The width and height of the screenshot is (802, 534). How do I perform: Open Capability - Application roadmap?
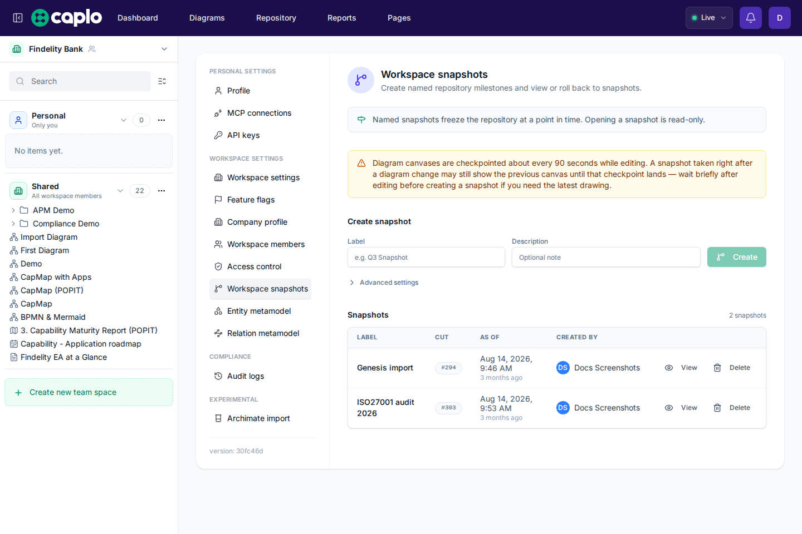point(81,344)
